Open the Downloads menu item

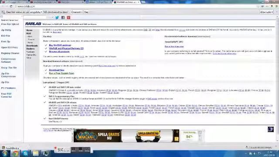pos(32,46)
